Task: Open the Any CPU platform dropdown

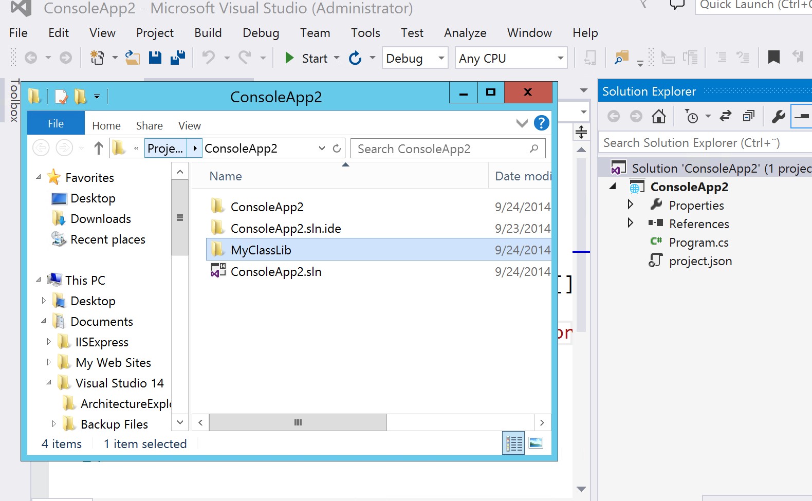Action: pyautogui.click(x=511, y=58)
